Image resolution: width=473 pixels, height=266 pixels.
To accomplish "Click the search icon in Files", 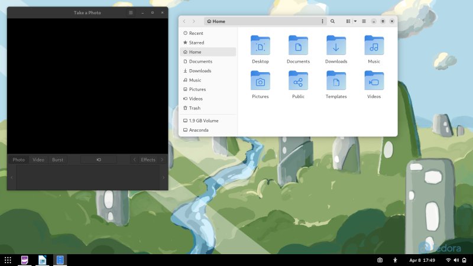I will pos(332,21).
